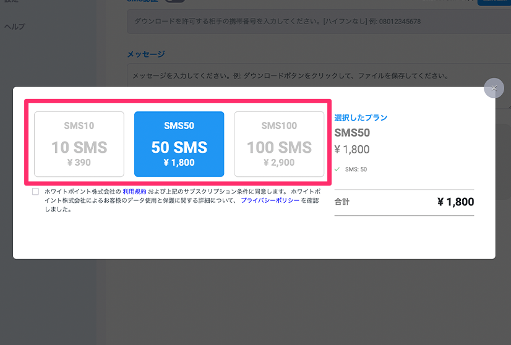Click the 合計 total label
The image size is (511, 345).
(x=342, y=202)
